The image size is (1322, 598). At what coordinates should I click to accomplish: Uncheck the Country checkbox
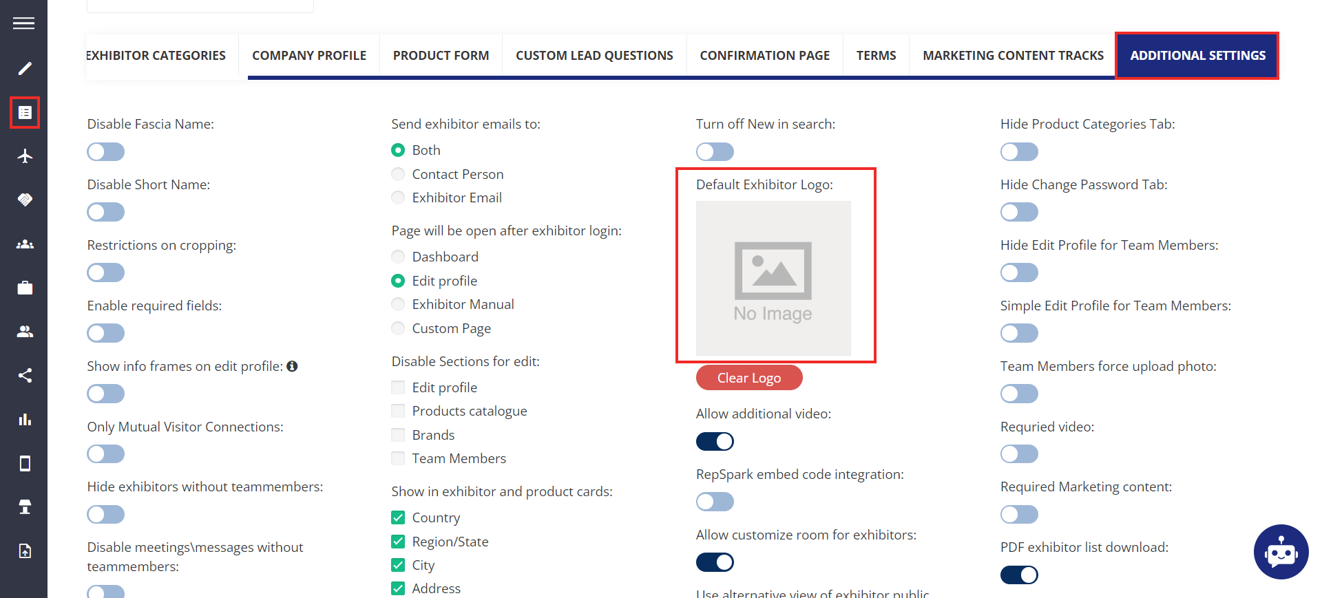tap(398, 517)
